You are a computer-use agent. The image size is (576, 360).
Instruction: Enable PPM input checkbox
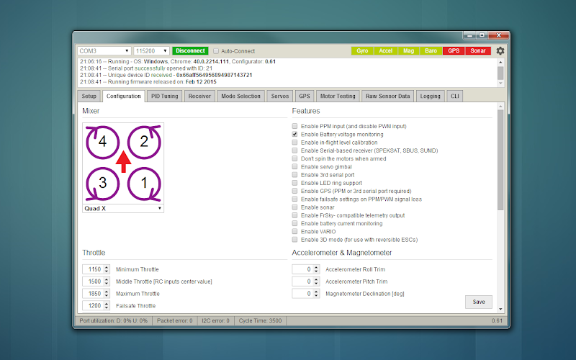[x=294, y=127]
